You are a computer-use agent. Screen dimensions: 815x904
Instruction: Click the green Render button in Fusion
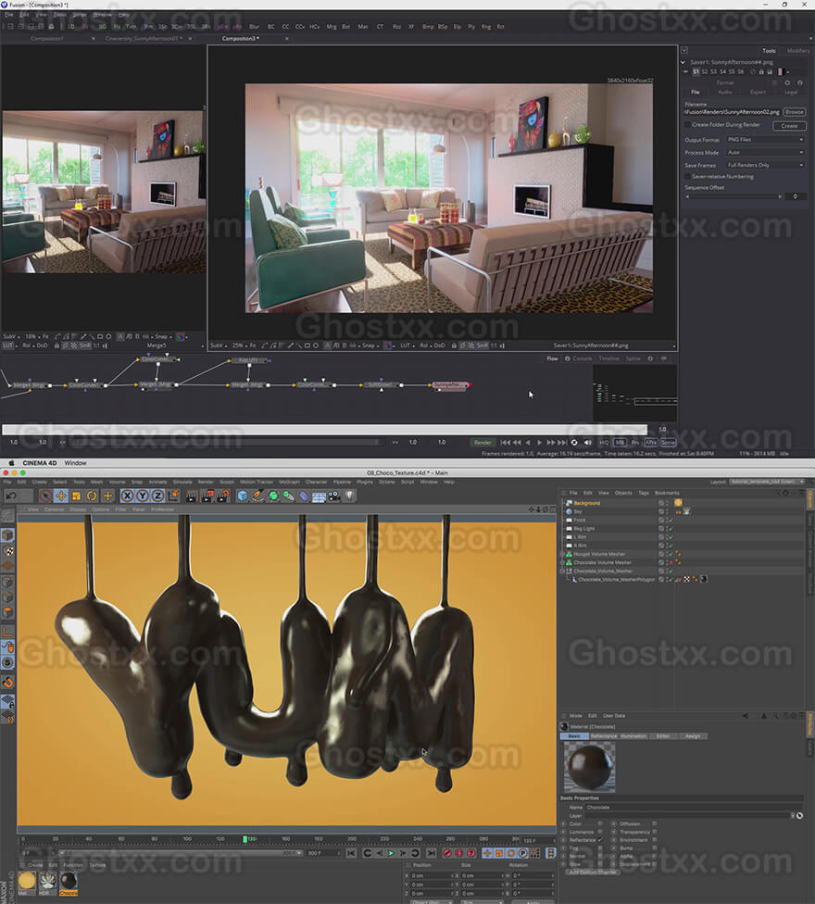(483, 442)
